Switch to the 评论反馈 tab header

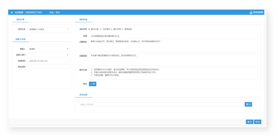[x=83, y=95]
